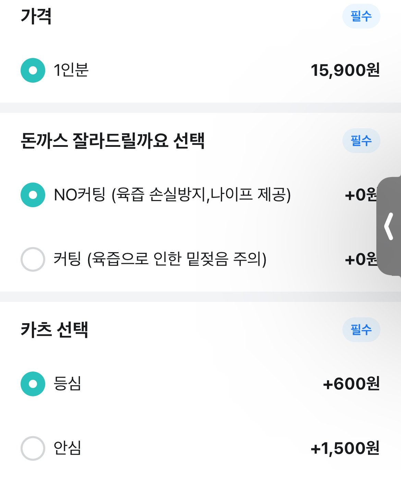
Task: Tap the 가격 section heading
Action: pyautogui.click(x=36, y=16)
